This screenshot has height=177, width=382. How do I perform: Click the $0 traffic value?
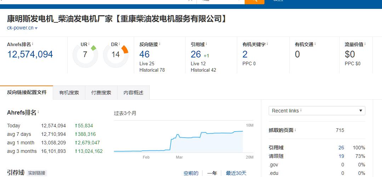350,54
